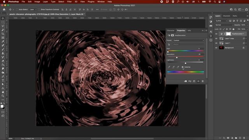Open the Info panel icon in dock
Image resolution: width=249 pixels, height=140 pixels.
(x=211, y=40)
